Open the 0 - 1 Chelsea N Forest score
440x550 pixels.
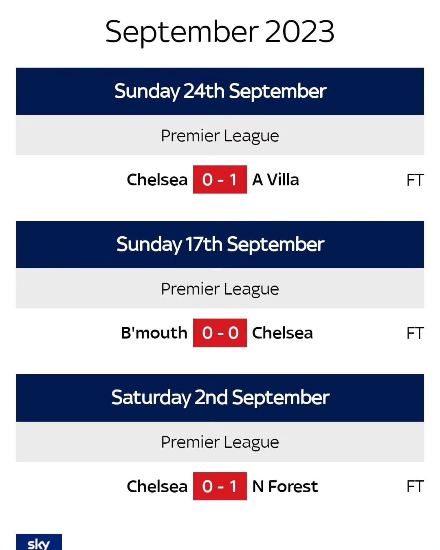coord(220,486)
